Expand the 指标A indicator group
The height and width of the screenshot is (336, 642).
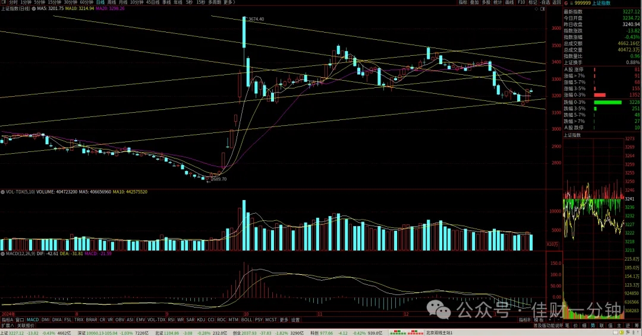[7, 319]
